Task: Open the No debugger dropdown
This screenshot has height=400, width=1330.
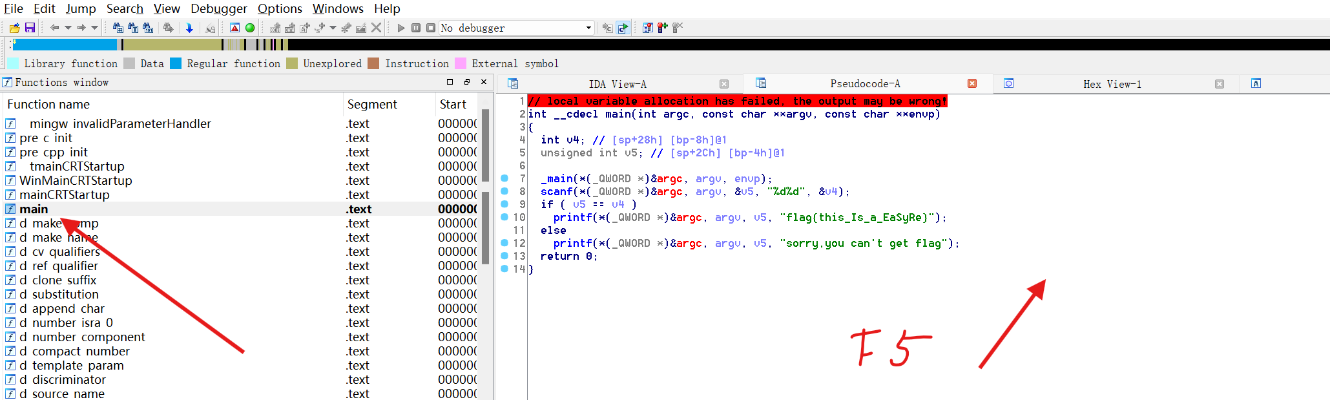Action: point(516,28)
